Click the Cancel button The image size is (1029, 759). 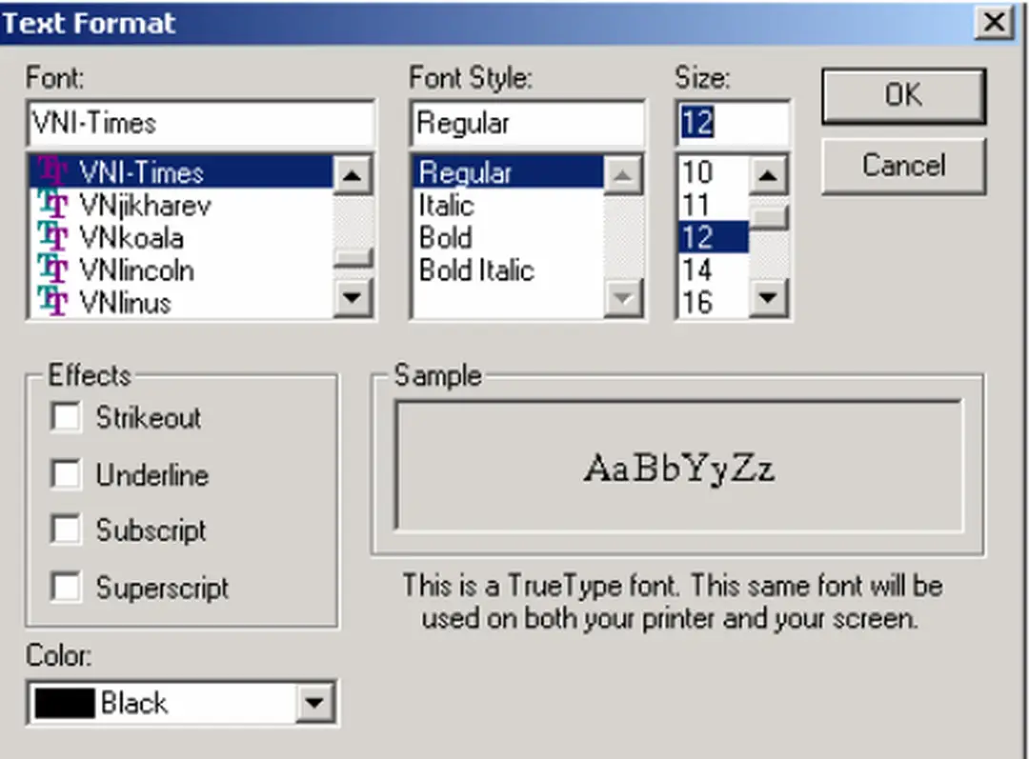coord(902,166)
